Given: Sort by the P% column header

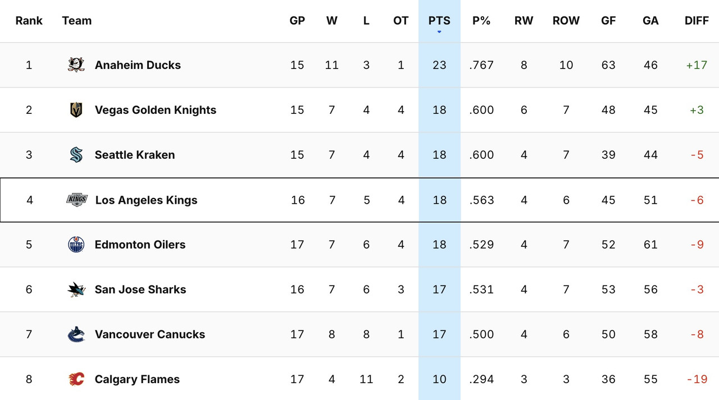Looking at the screenshot, I should coord(481,21).
